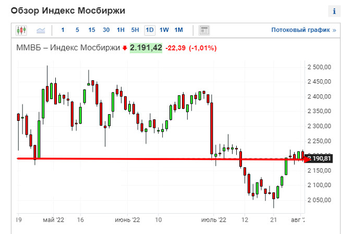Open the info icon next to title
Image resolution: width=352 pixels, height=234 pixels.
(x=334, y=11)
